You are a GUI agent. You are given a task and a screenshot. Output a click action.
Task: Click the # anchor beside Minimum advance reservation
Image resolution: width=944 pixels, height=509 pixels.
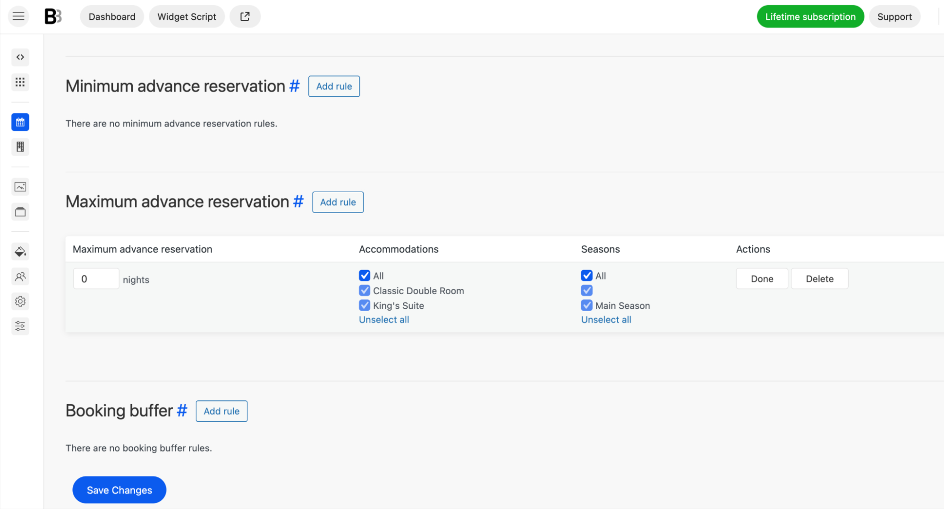click(x=295, y=86)
